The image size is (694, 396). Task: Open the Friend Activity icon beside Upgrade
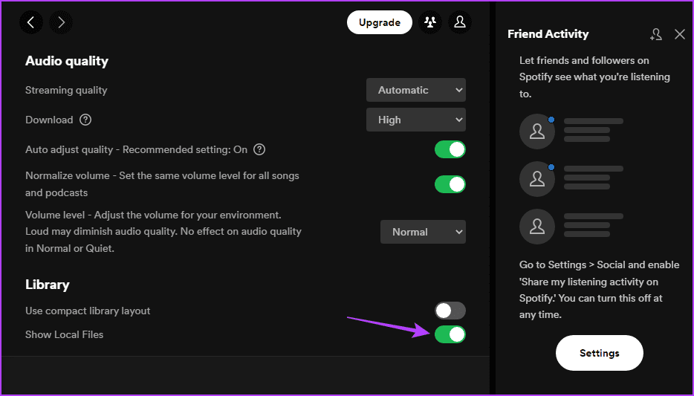click(429, 22)
